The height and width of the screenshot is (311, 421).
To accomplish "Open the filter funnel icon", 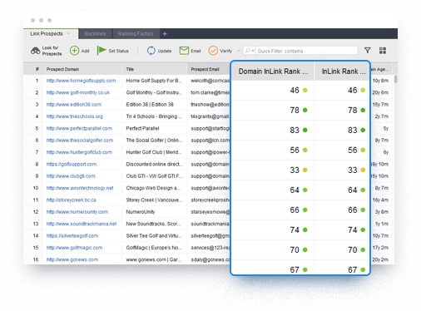I will pyautogui.click(x=368, y=51).
